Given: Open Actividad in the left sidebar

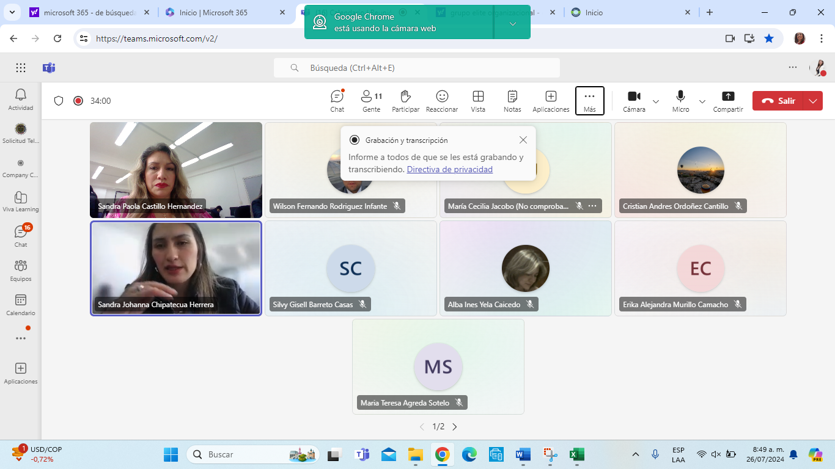Looking at the screenshot, I should [x=21, y=100].
